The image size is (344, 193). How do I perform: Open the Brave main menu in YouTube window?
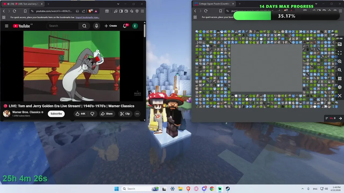(142, 11)
